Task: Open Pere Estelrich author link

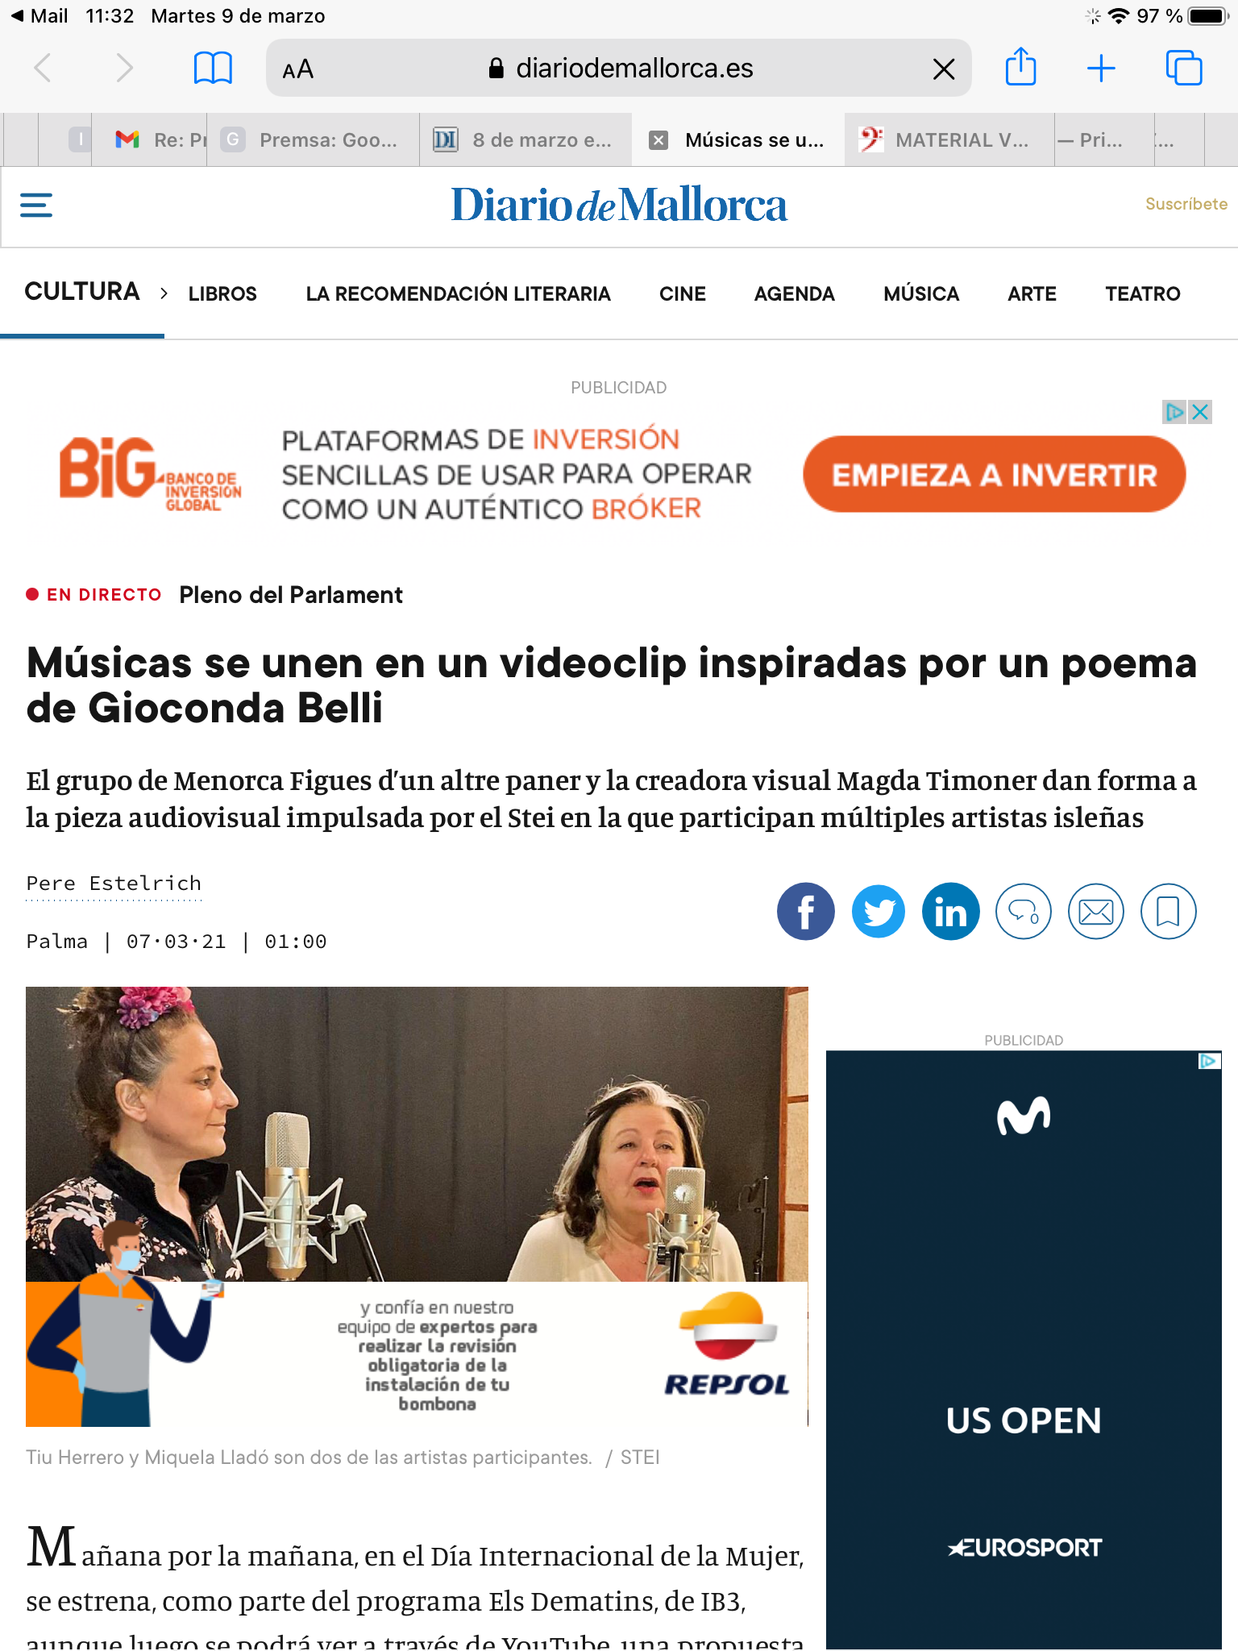Action: pos(114,884)
